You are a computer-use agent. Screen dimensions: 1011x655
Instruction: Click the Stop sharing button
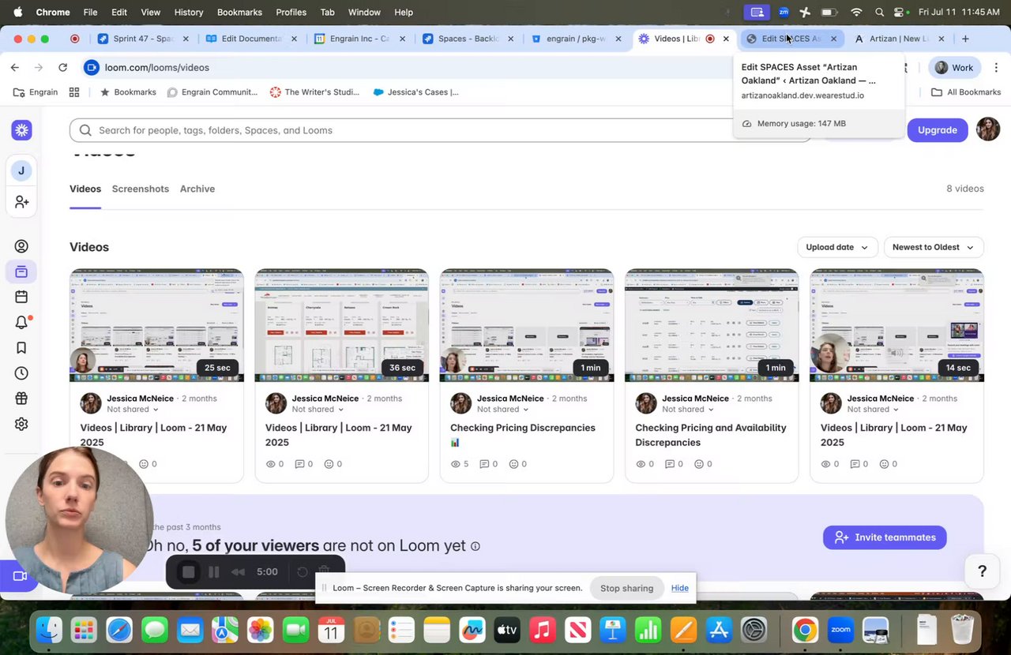626,588
